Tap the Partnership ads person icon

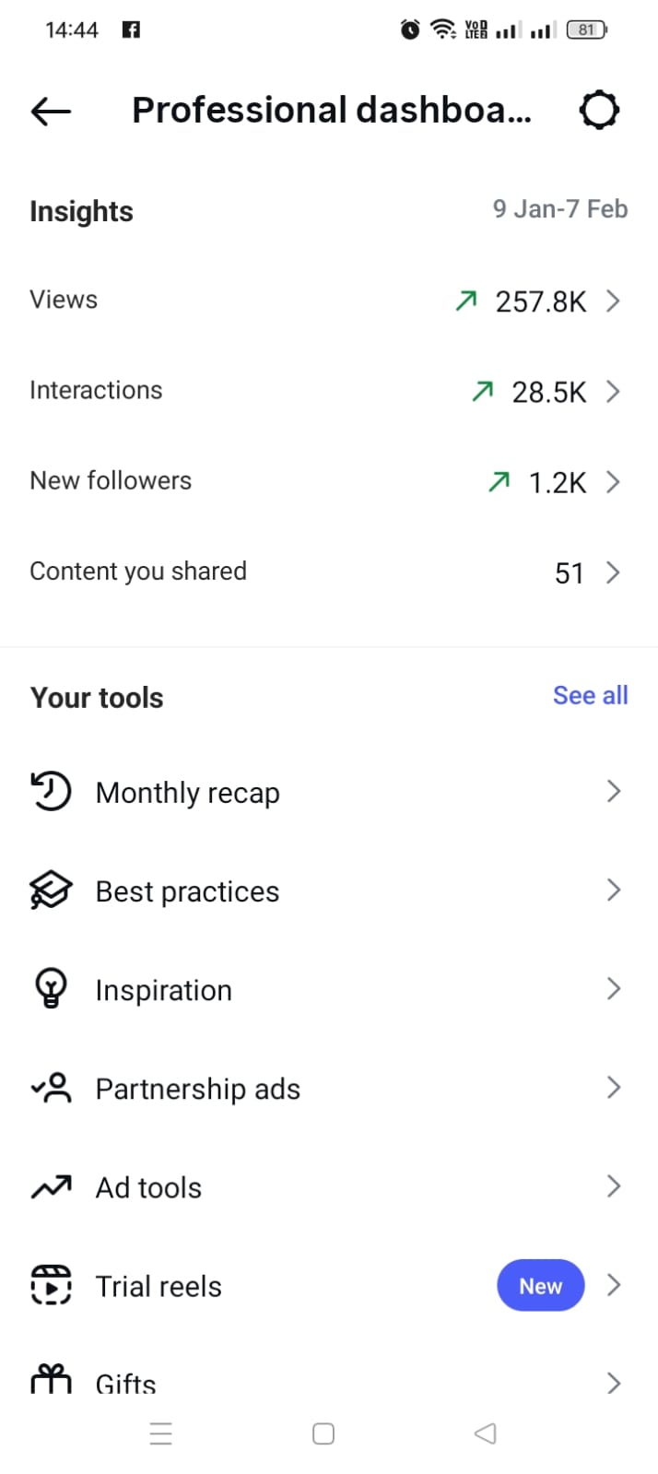[51, 1088]
